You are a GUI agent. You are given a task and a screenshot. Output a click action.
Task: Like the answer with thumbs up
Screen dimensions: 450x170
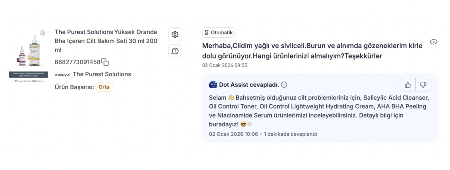(x=408, y=85)
